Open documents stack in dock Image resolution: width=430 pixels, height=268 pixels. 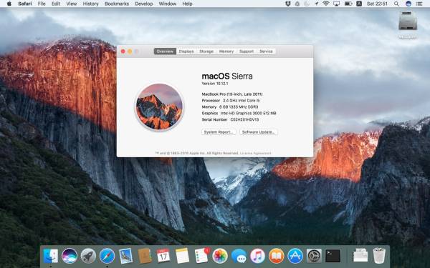(x=360, y=256)
